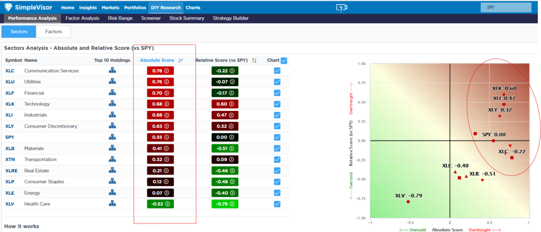Image resolution: width=541 pixels, height=232 pixels.
Task: View Top 10 Holdings for Utilities
Action: coord(112,82)
